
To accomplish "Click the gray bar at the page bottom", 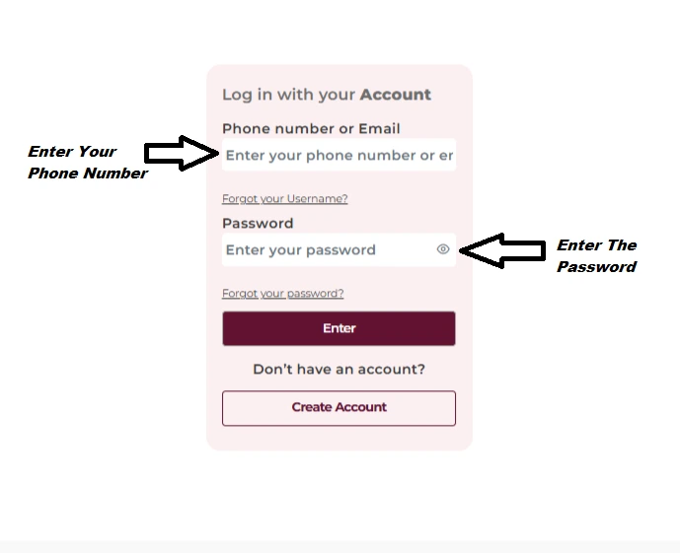I will tap(340, 546).
